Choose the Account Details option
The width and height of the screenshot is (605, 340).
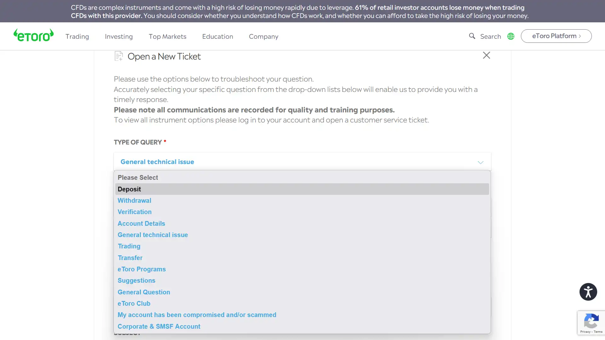(x=302, y=224)
